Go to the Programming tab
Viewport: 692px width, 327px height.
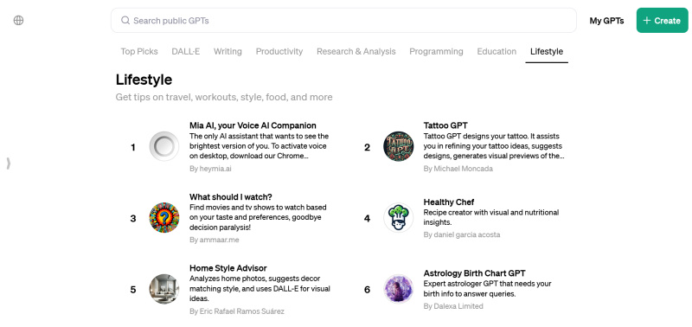pos(437,52)
